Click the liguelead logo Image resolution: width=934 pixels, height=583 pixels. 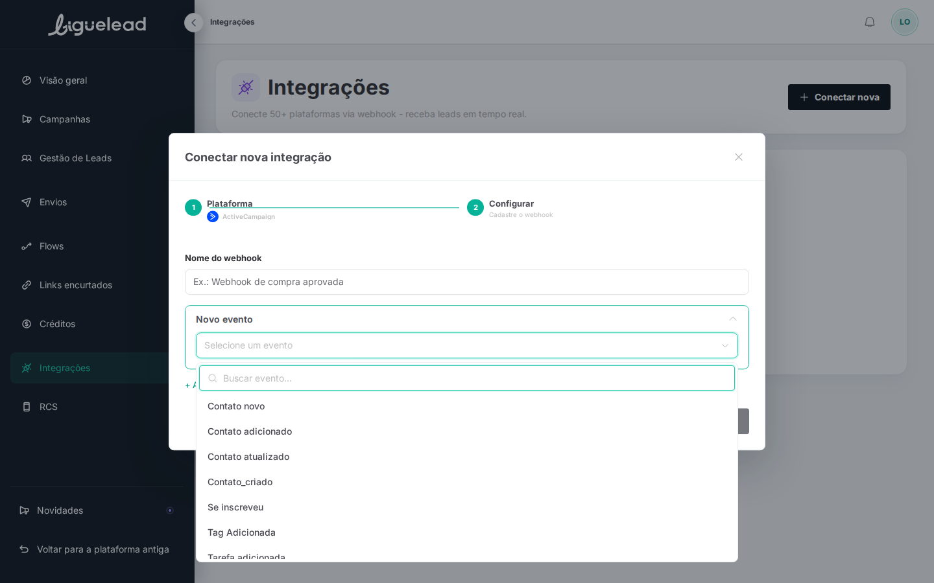click(x=97, y=25)
